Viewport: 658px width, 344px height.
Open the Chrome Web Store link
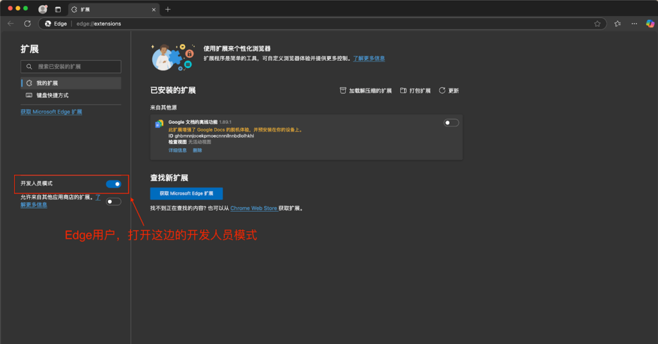[x=253, y=209]
